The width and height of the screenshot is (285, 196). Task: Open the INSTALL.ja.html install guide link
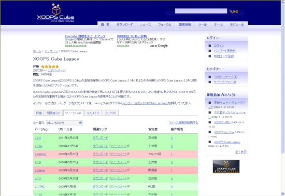(146, 103)
